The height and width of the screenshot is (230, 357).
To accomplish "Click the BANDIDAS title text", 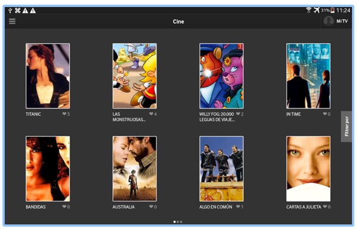I will pos(36,207).
